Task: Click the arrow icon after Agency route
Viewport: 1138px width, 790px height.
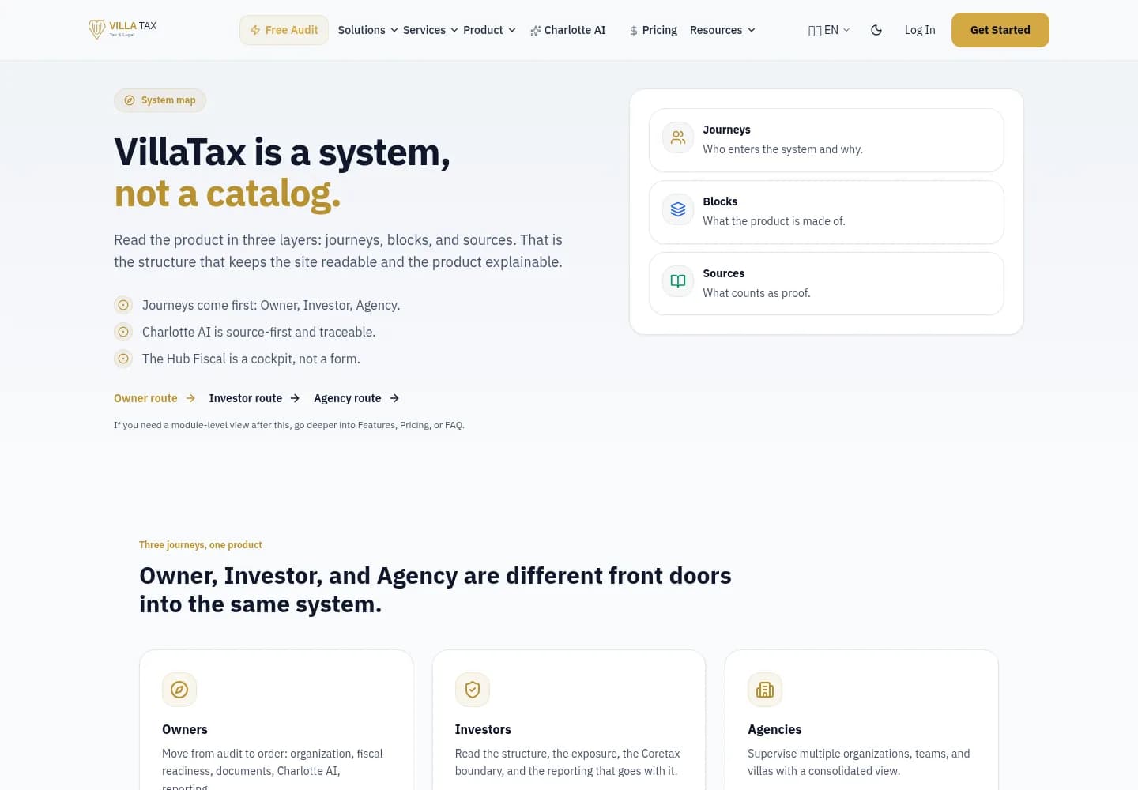Action: point(394,398)
